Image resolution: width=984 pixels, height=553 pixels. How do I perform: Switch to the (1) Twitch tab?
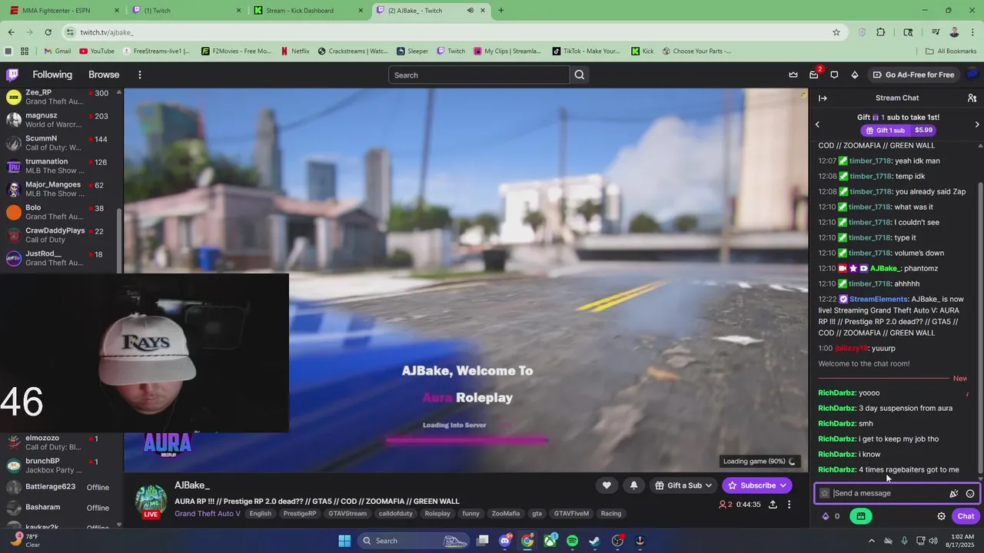click(x=187, y=11)
